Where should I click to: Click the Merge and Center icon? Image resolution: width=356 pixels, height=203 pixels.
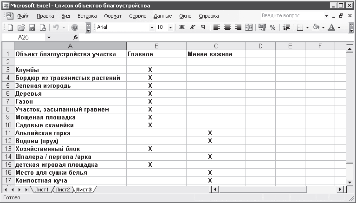[x=249, y=27]
